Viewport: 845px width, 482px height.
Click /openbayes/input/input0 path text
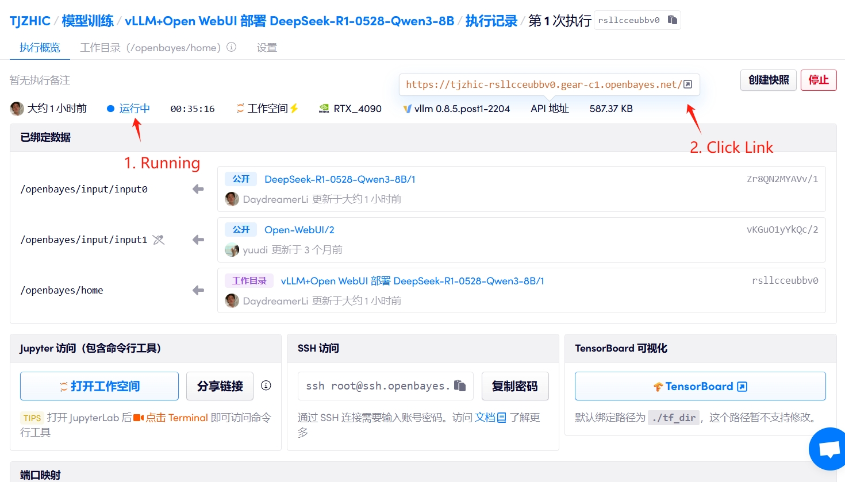[x=84, y=189]
